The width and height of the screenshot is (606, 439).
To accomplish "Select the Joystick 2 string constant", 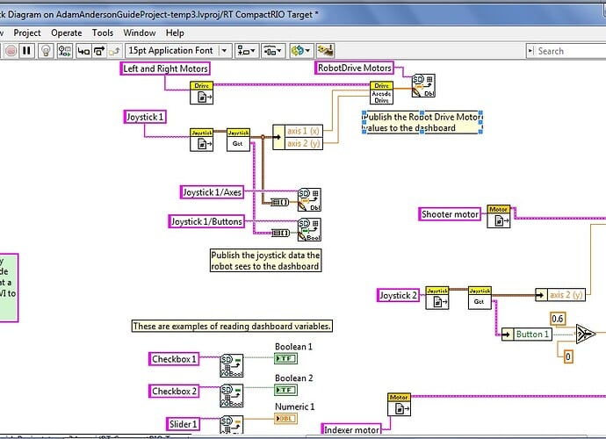I will (398, 295).
